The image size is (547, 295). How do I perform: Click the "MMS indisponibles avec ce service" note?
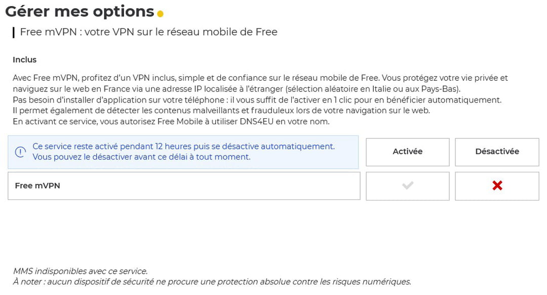[80, 271]
